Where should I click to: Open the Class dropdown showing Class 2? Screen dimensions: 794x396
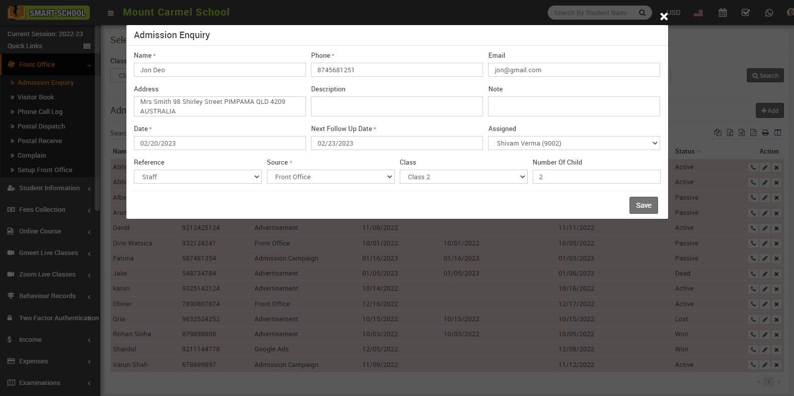[463, 177]
